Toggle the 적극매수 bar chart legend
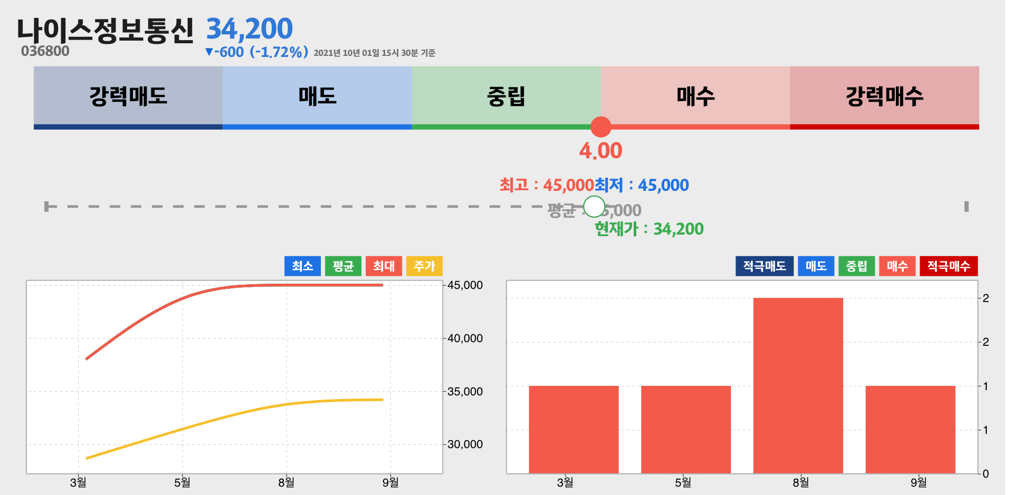 [949, 266]
